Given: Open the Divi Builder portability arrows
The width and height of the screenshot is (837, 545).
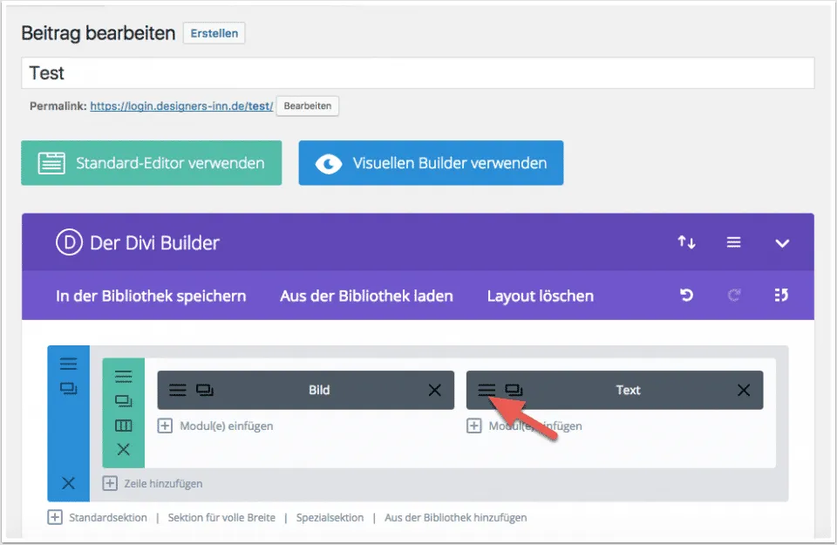Looking at the screenshot, I should (686, 242).
